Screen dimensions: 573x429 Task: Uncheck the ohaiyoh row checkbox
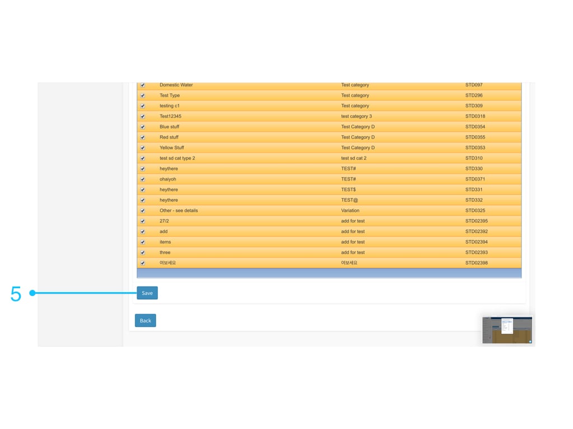143,179
